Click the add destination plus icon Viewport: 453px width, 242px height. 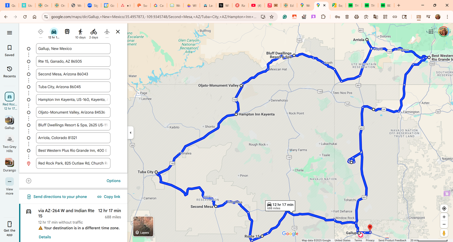click(29, 181)
